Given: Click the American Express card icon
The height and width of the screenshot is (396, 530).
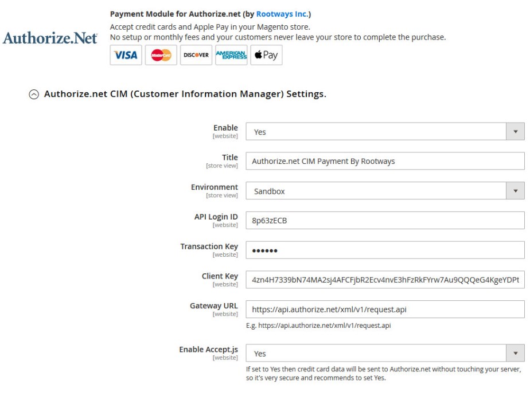Looking at the screenshot, I should (231, 55).
